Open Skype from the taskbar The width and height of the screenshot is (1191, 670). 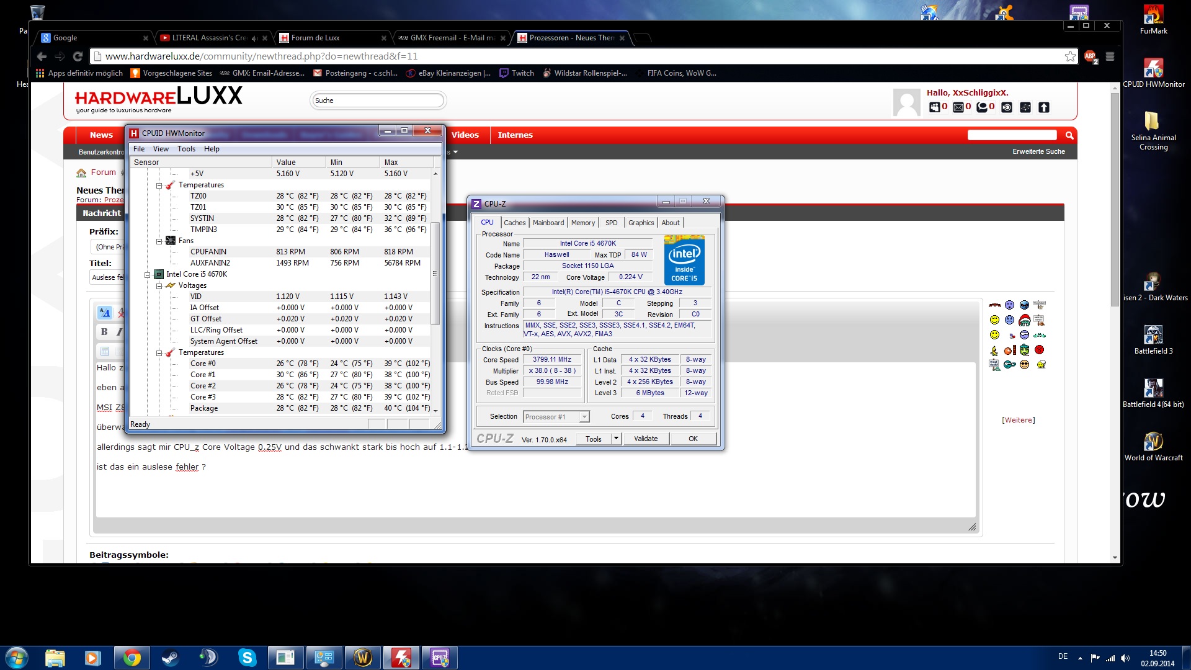pyautogui.click(x=247, y=658)
